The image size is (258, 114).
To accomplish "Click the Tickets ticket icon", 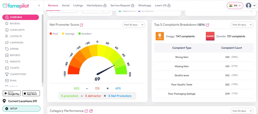I will point(7,68).
